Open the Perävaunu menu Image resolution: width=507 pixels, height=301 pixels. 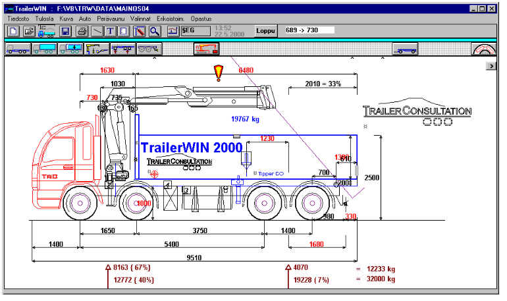[110, 19]
